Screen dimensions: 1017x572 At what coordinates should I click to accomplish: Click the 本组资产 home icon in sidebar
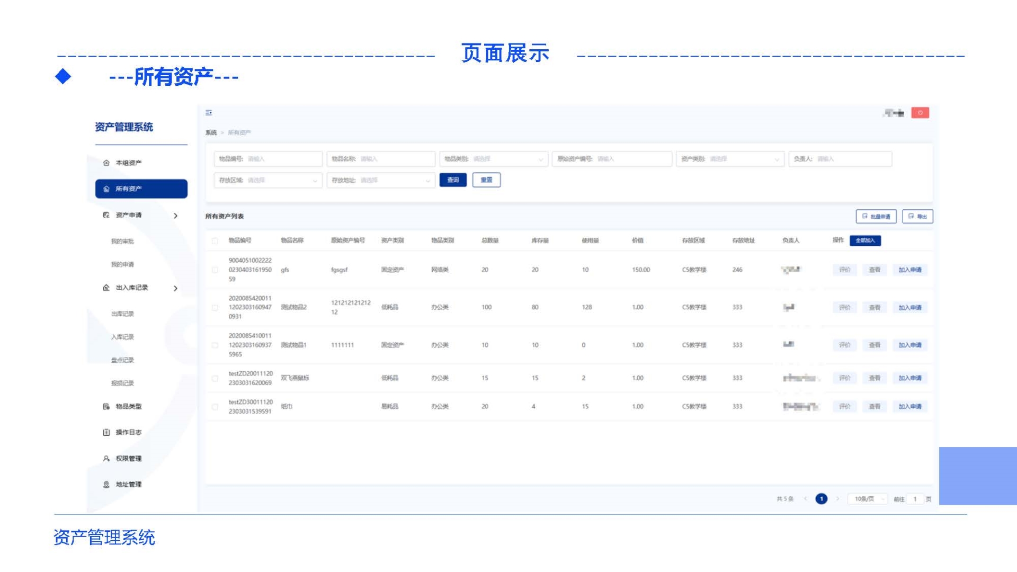[106, 163]
